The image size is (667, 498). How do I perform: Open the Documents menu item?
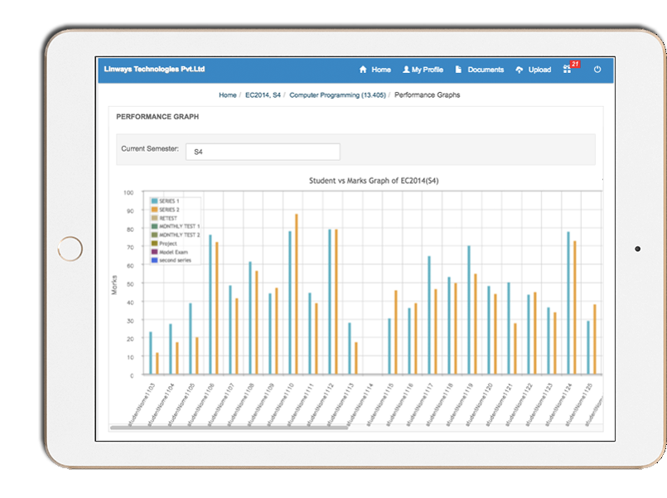(x=480, y=70)
